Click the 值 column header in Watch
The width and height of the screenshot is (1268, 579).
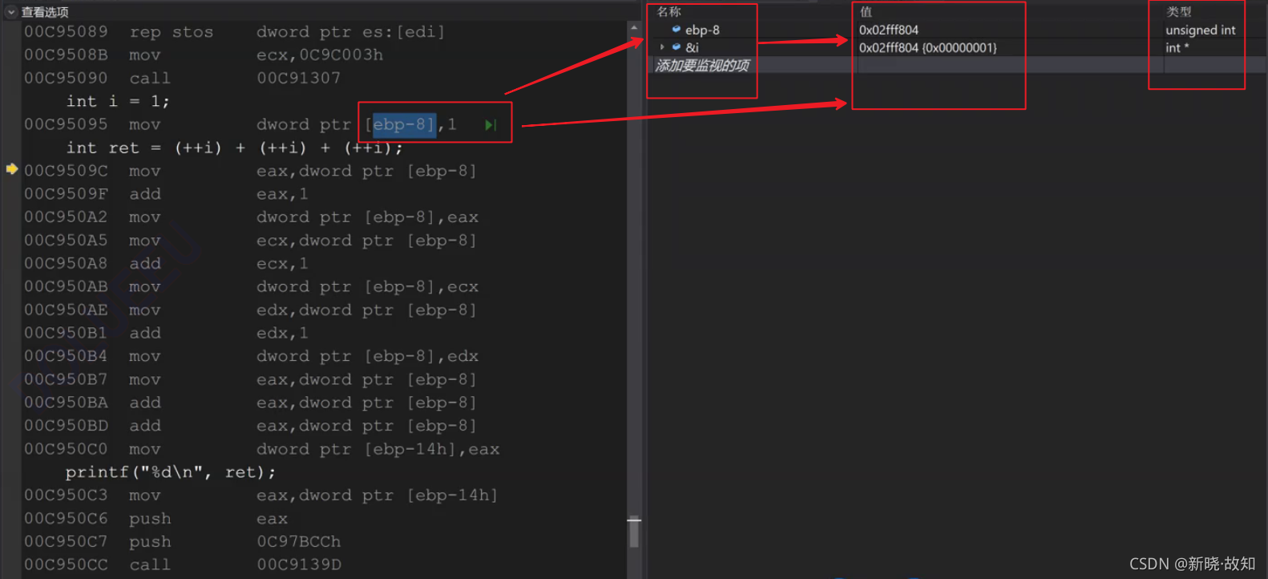pyautogui.click(x=866, y=11)
